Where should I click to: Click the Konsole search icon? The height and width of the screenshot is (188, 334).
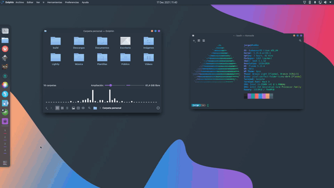(300, 41)
